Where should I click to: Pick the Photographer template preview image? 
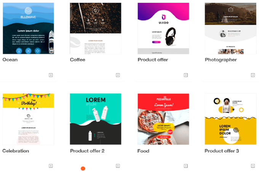pyautogui.click(x=230, y=29)
